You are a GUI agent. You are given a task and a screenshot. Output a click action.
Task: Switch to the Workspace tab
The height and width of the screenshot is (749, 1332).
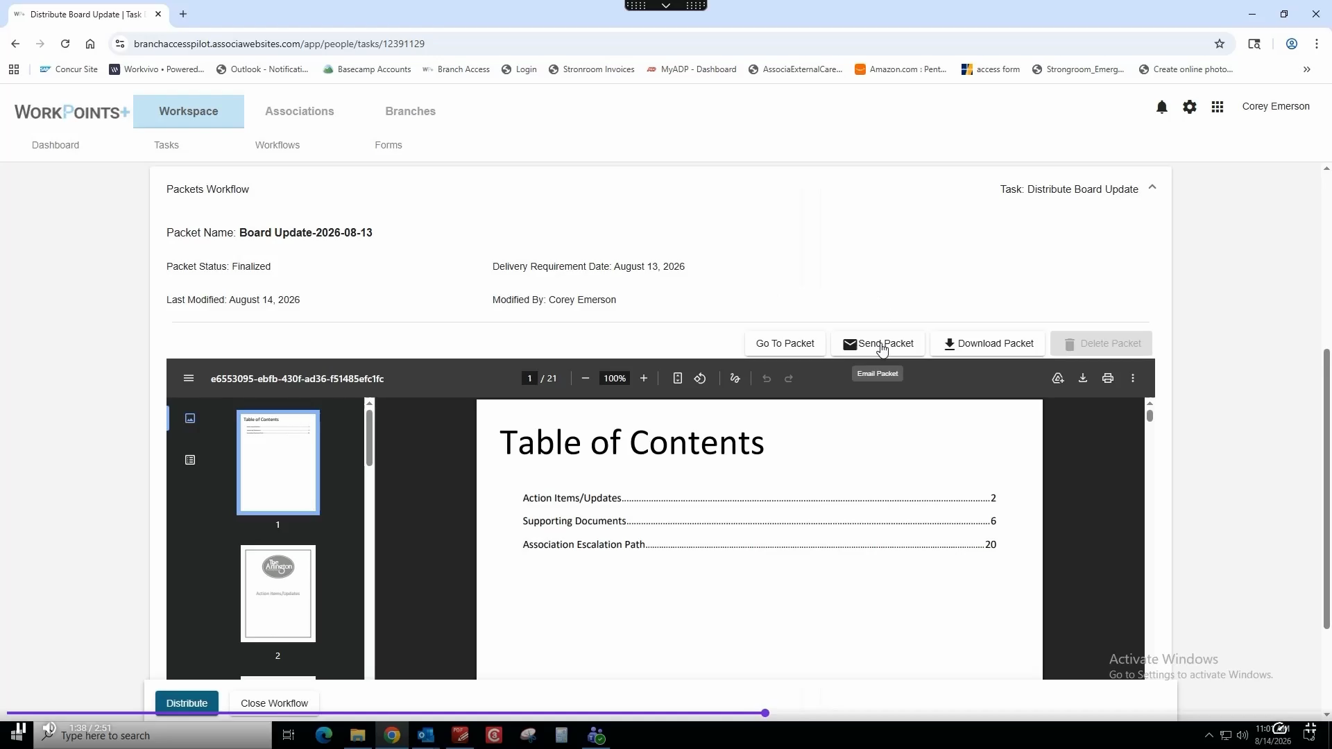189,111
